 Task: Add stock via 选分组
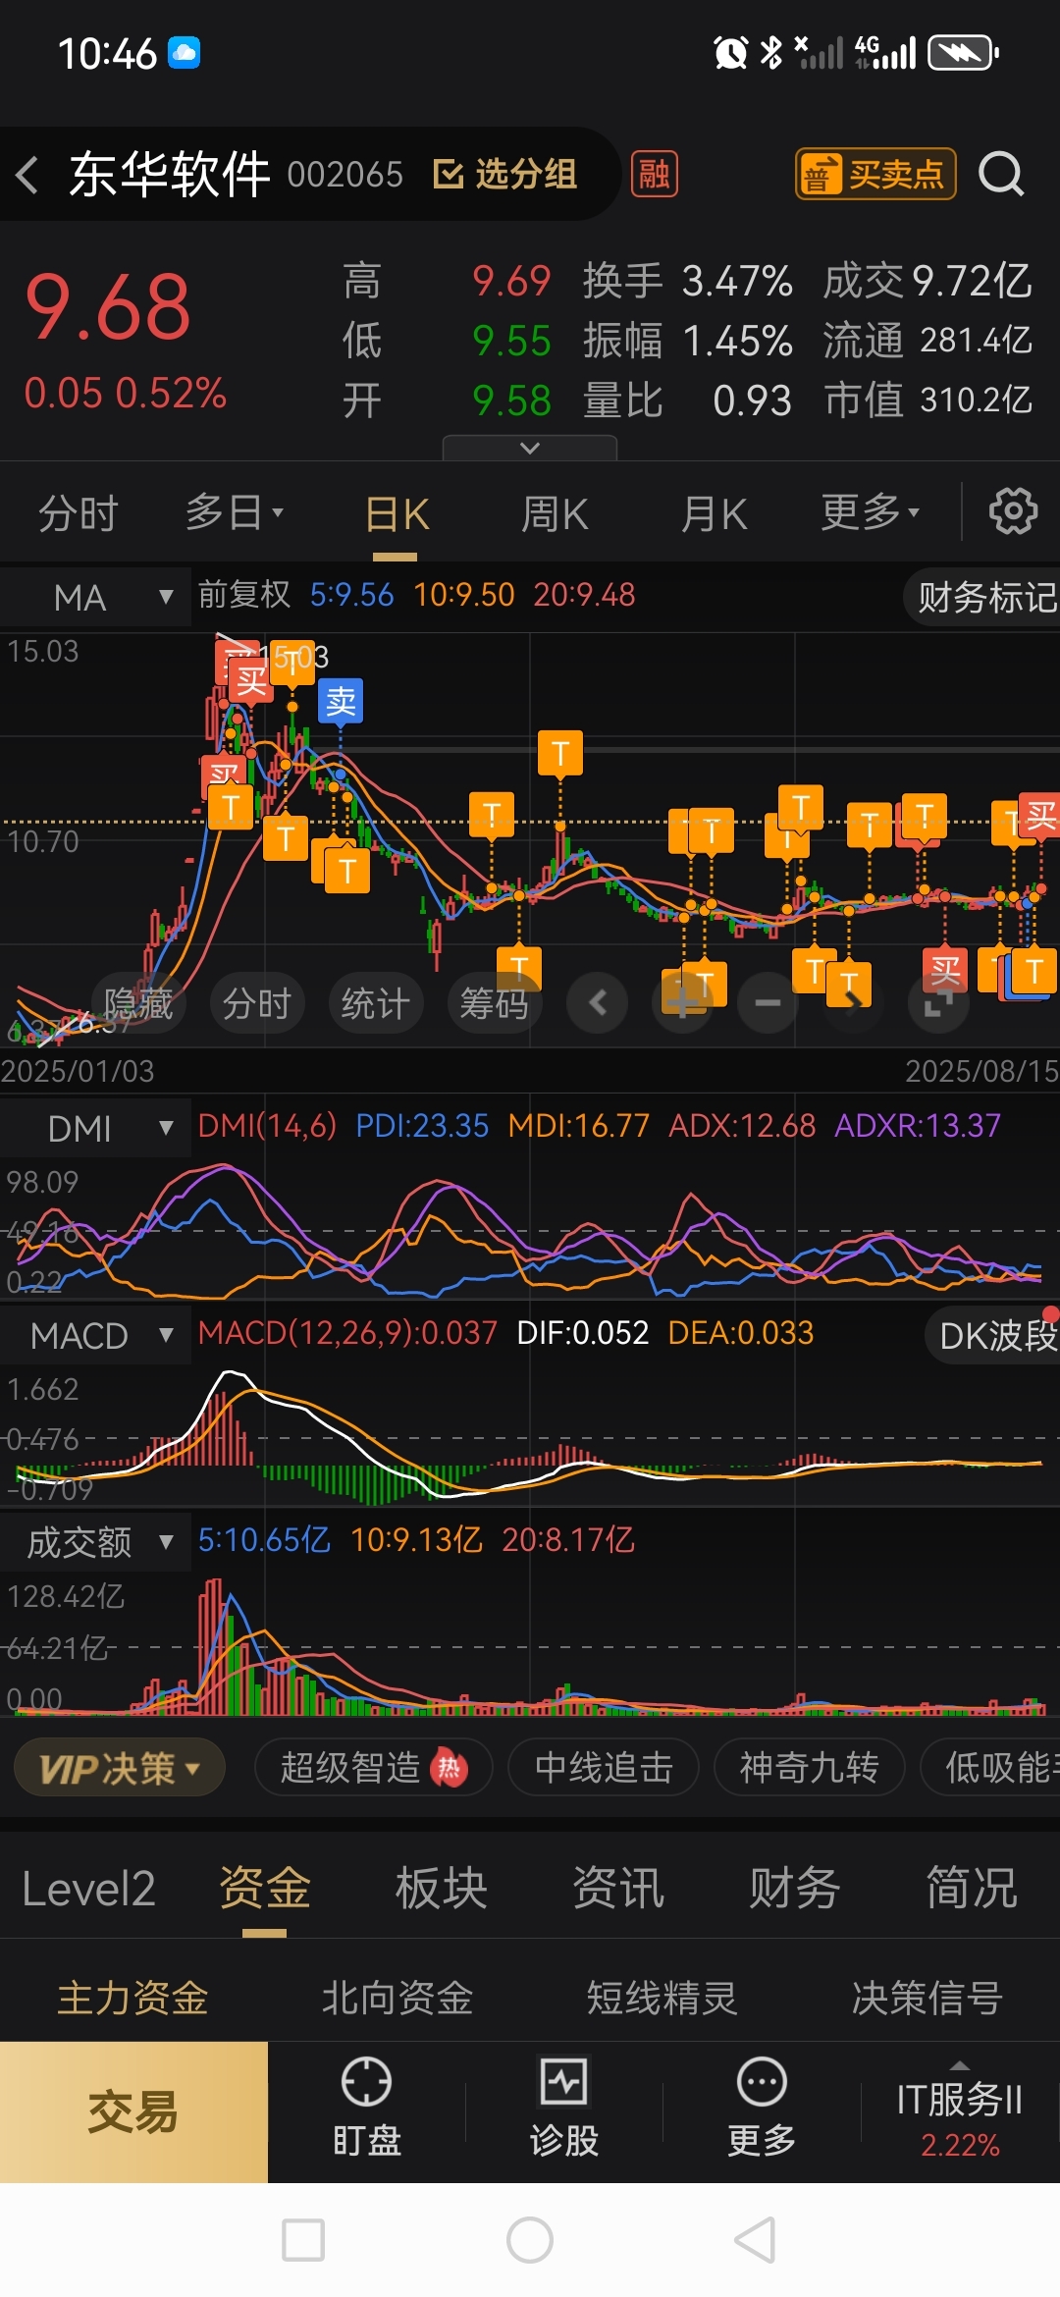pos(504,175)
